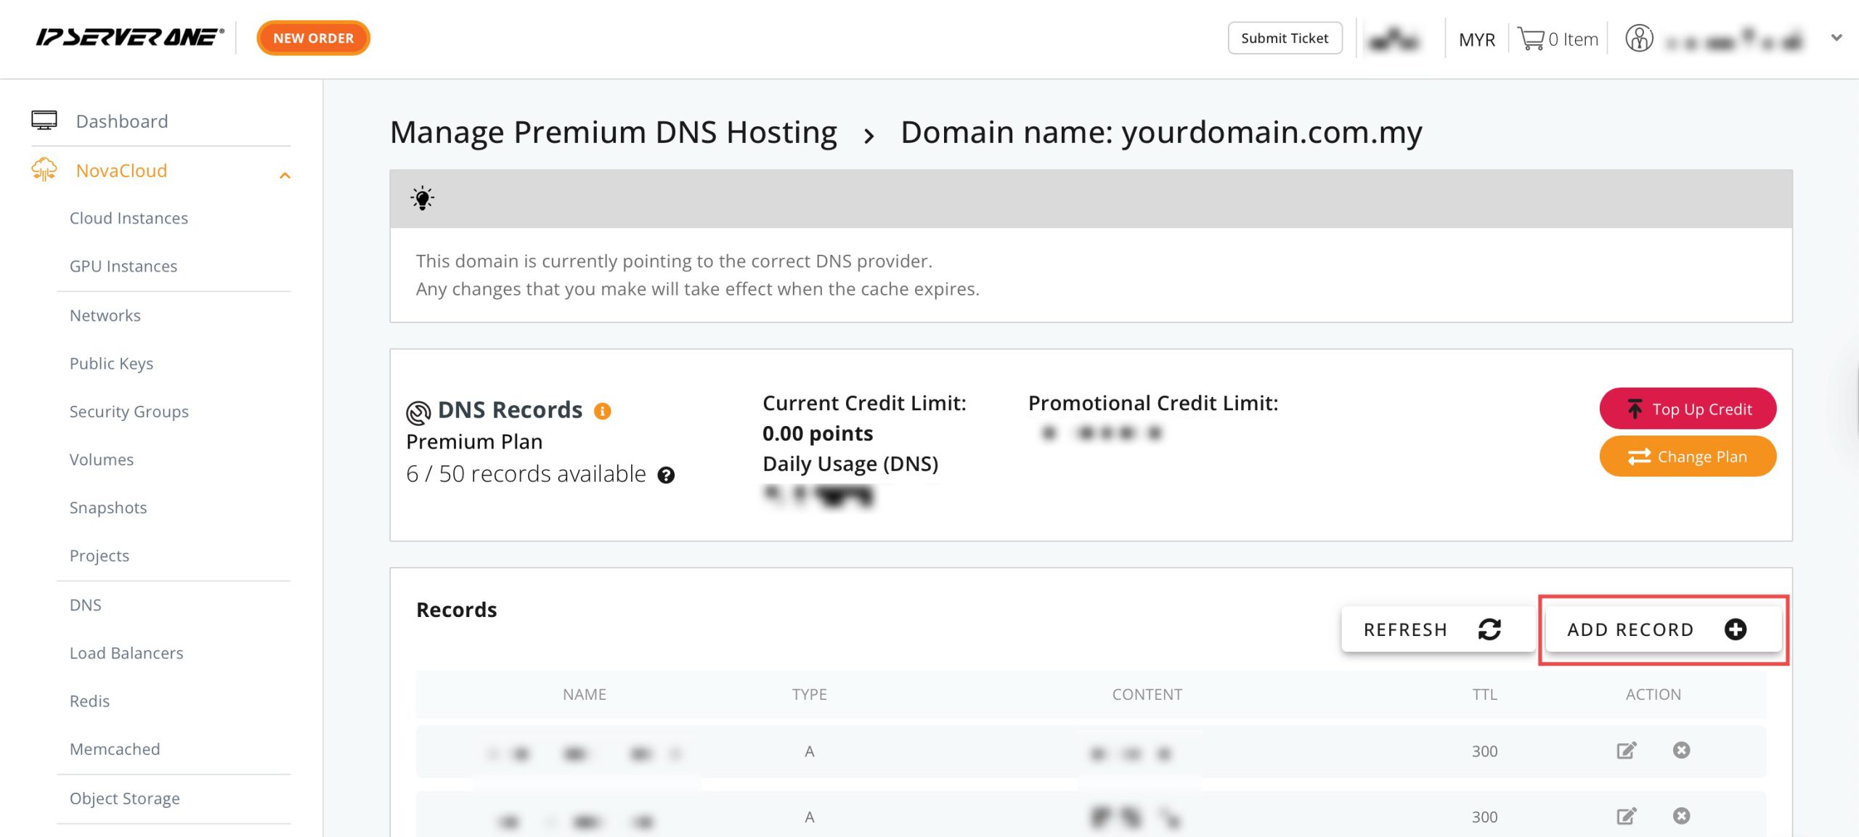Edit the second A record
The height and width of the screenshot is (837, 1859).
[1627, 816]
